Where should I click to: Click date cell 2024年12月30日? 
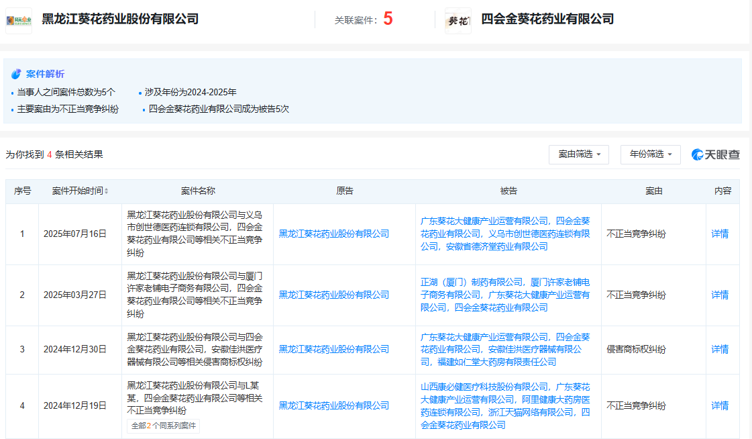click(75, 349)
